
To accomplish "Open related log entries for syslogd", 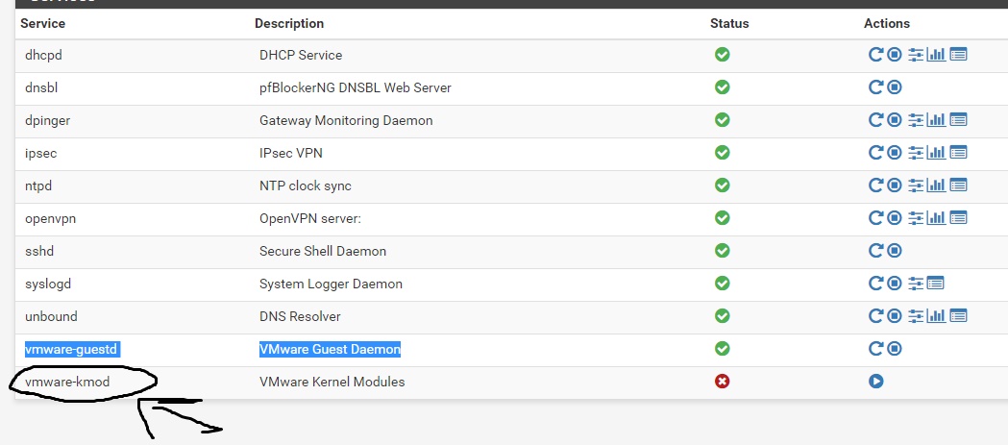I will click(x=936, y=284).
